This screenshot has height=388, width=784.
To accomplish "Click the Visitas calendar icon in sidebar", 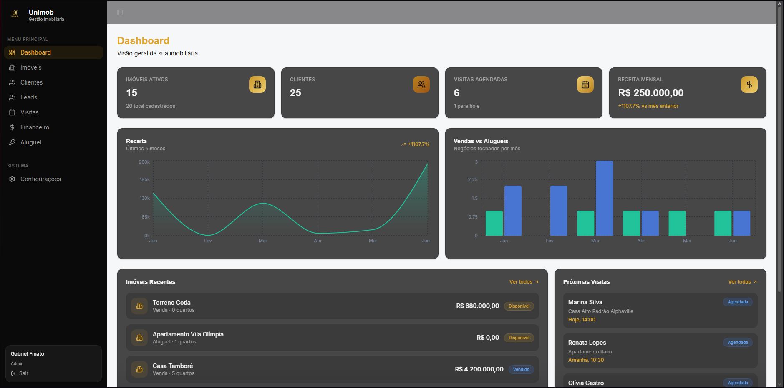I will point(12,112).
